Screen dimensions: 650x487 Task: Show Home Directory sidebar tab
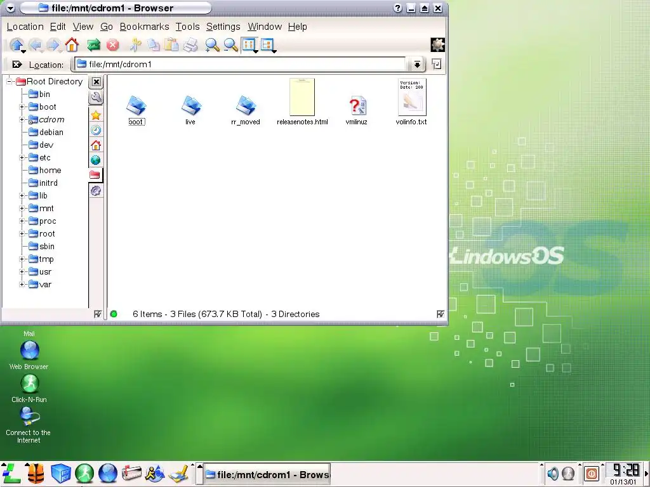coord(96,145)
